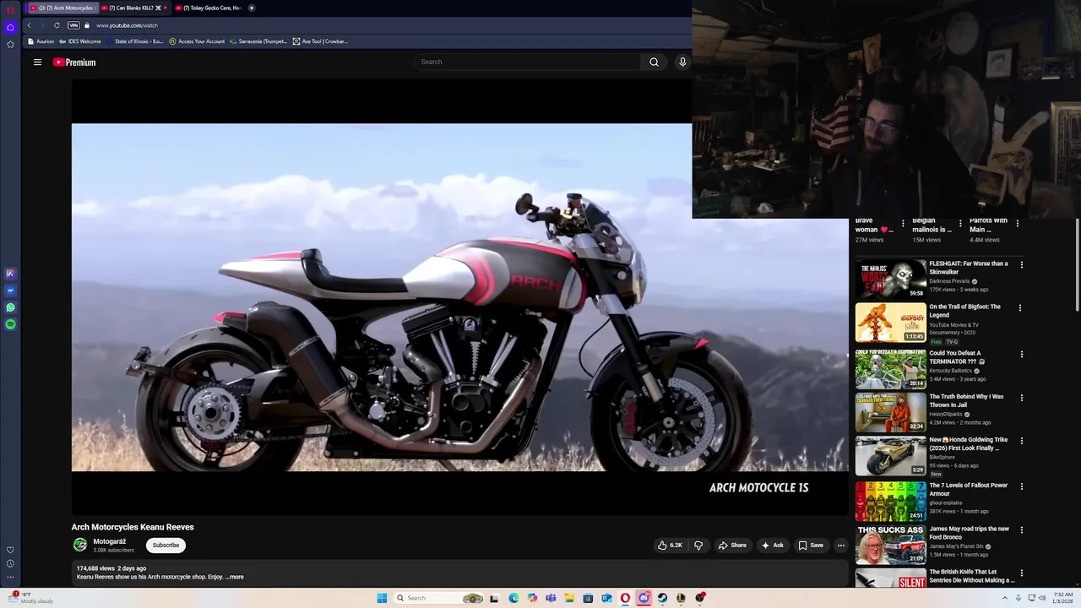The width and height of the screenshot is (1081, 608).
Task: Dislike the Arch Motorcycles video
Action: click(x=698, y=546)
